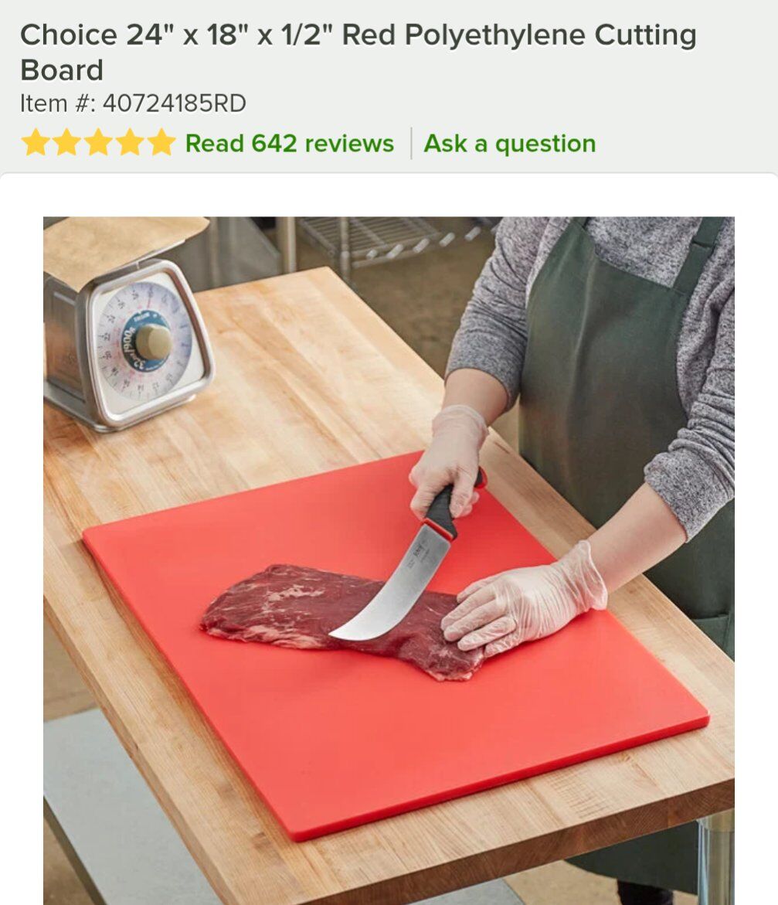The image size is (778, 905).
Task: Click the gloved hand holding the meat
Action: pos(524,603)
